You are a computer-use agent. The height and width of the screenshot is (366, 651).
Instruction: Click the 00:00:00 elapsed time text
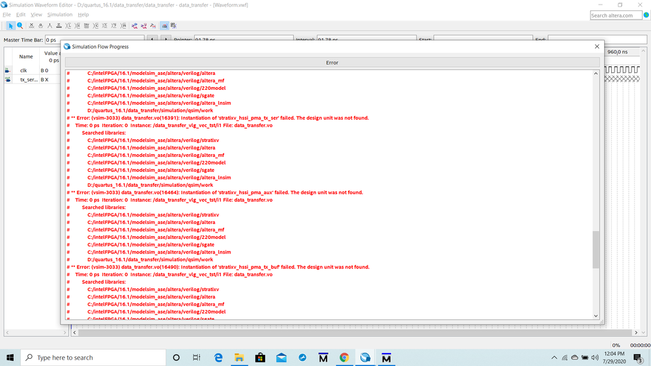640,345
